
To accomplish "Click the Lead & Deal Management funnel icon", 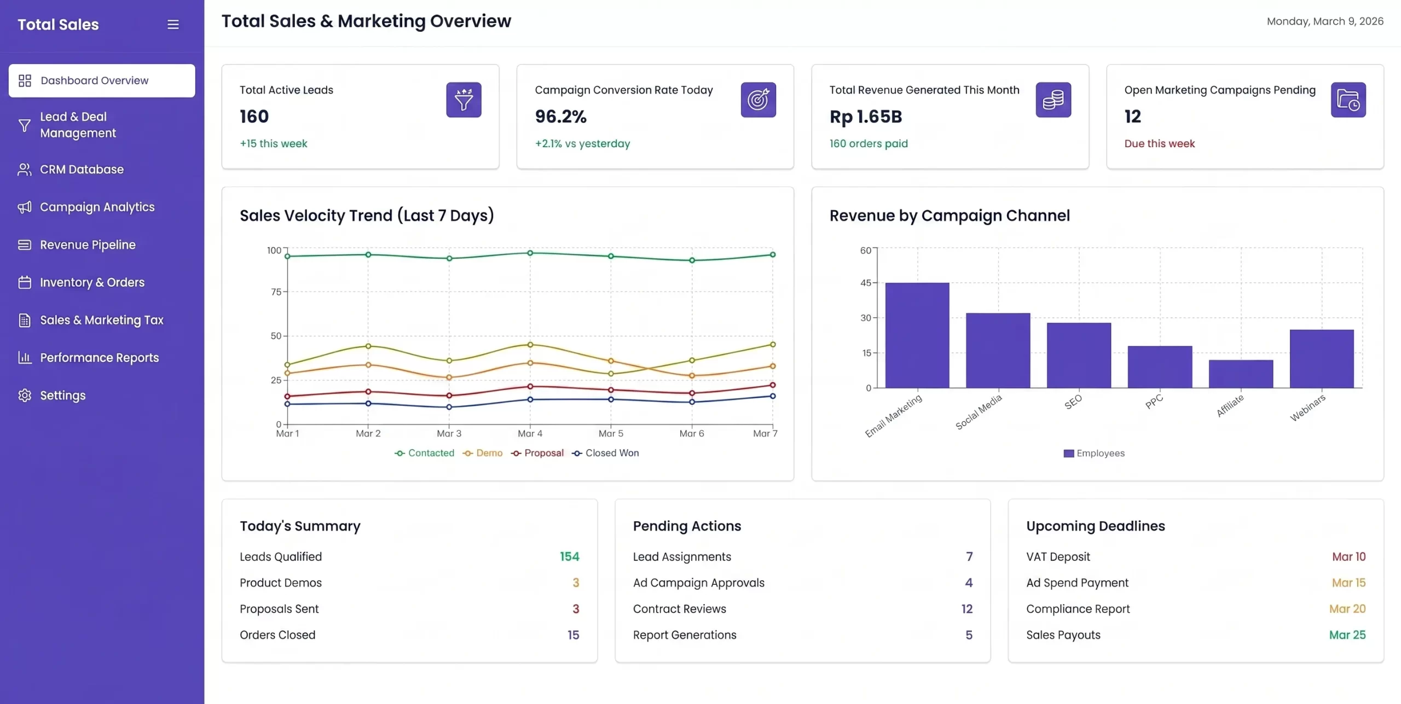I will [25, 125].
